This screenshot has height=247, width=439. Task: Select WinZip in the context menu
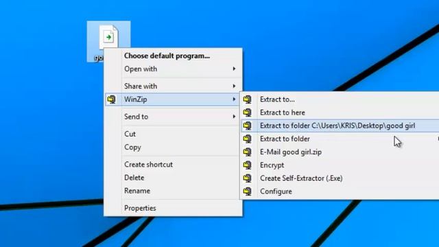[173, 99]
